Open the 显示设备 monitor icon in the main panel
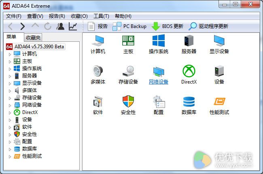The image size is (263, 174). pyautogui.click(x=219, y=41)
